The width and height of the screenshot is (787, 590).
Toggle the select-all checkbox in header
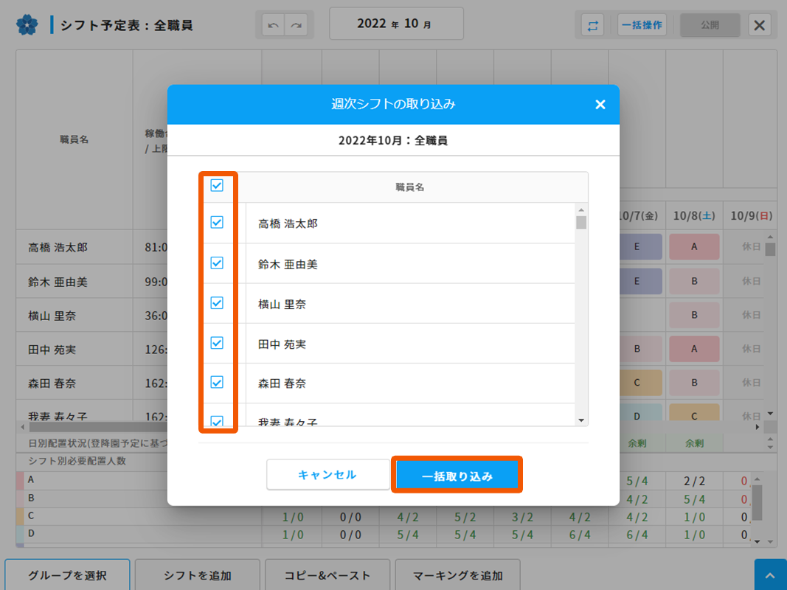[x=217, y=186]
